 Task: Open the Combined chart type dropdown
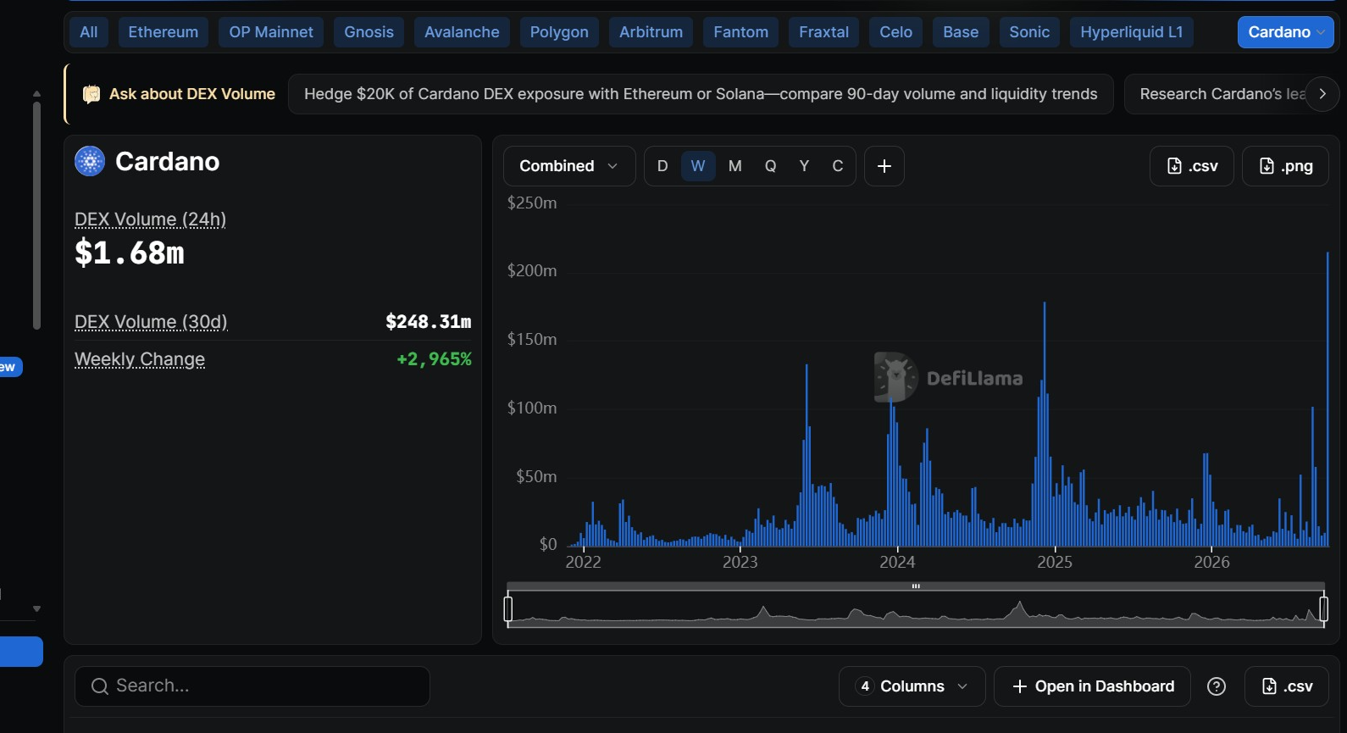pos(569,166)
